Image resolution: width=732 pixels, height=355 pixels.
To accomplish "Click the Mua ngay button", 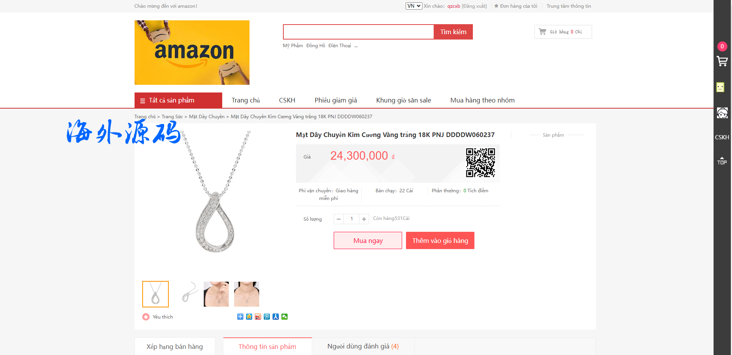I will click(x=368, y=241).
